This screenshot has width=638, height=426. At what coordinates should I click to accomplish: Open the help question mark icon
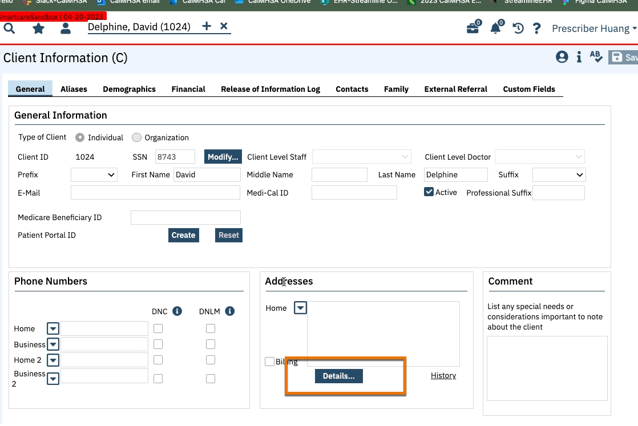[536, 28]
